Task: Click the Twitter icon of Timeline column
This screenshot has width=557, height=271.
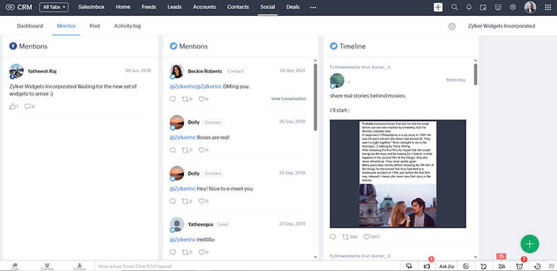Action: (334, 46)
